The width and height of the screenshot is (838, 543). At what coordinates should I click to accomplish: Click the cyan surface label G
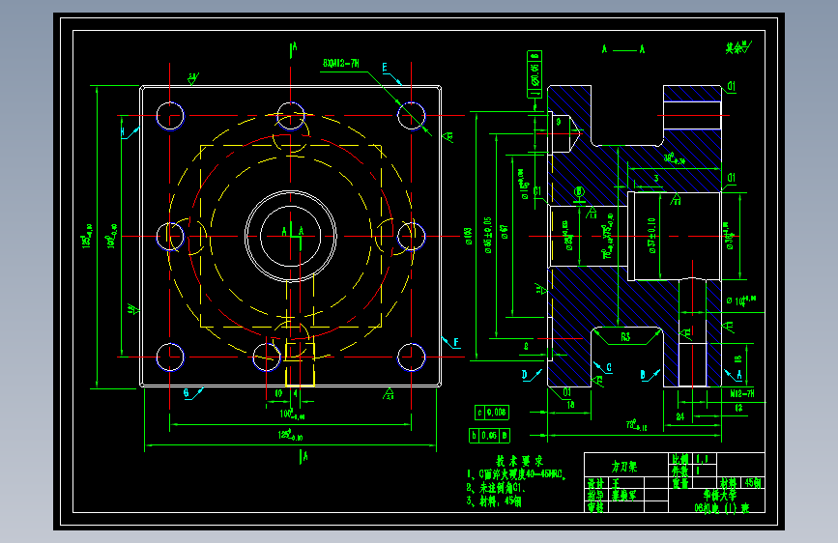coord(186,393)
